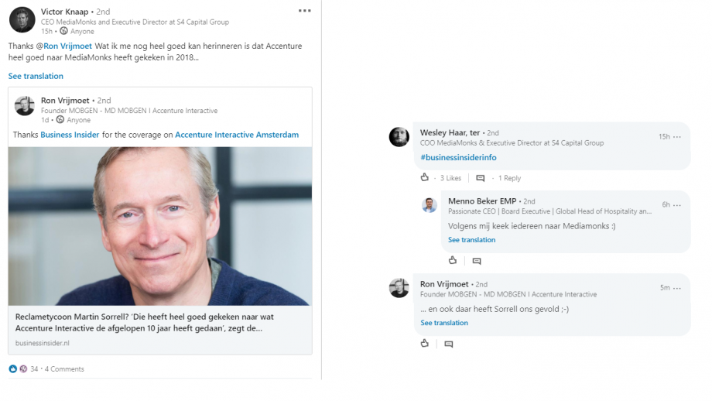Screen dimensions: 712x401
Task: See translation of Ron Vrijmoet's comment
Action: click(x=443, y=323)
